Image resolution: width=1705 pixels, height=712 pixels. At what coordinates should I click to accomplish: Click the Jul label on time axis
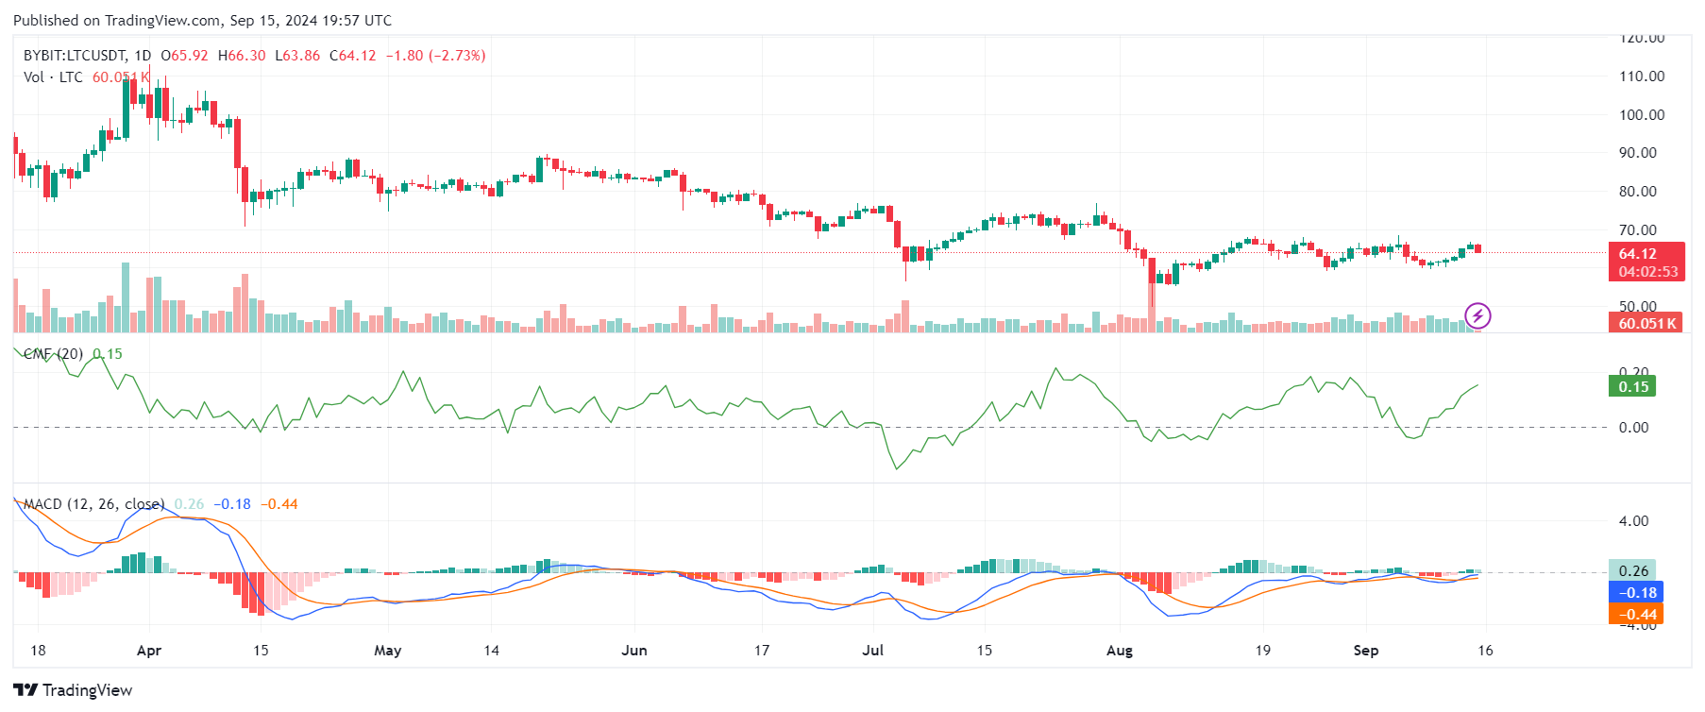tap(873, 651)
